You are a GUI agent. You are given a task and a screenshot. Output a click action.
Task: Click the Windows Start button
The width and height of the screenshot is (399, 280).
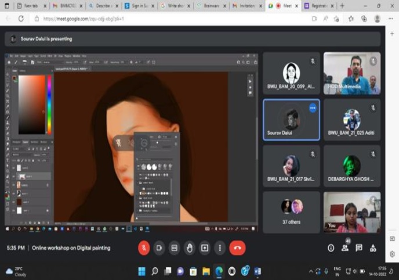pyautogui.click(x=142, y=271)
